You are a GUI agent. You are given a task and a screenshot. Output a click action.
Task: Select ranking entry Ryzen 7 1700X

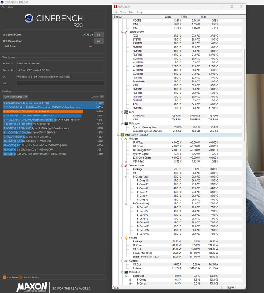tap(53, 128)
